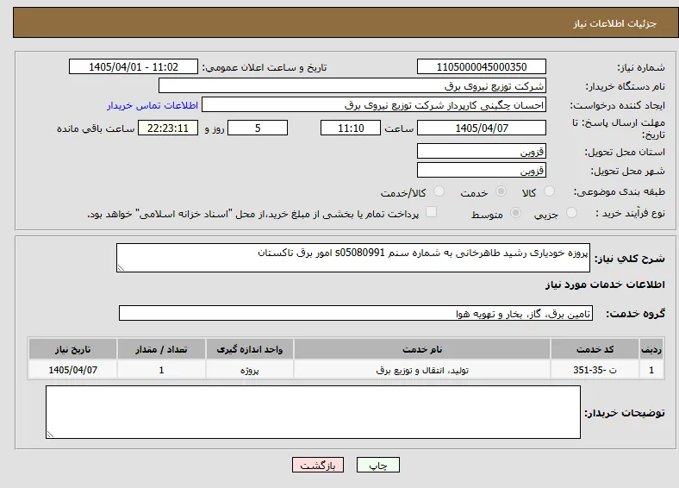Click the announcement date field 1405/04/01 - 11:02

pos(134,66)
